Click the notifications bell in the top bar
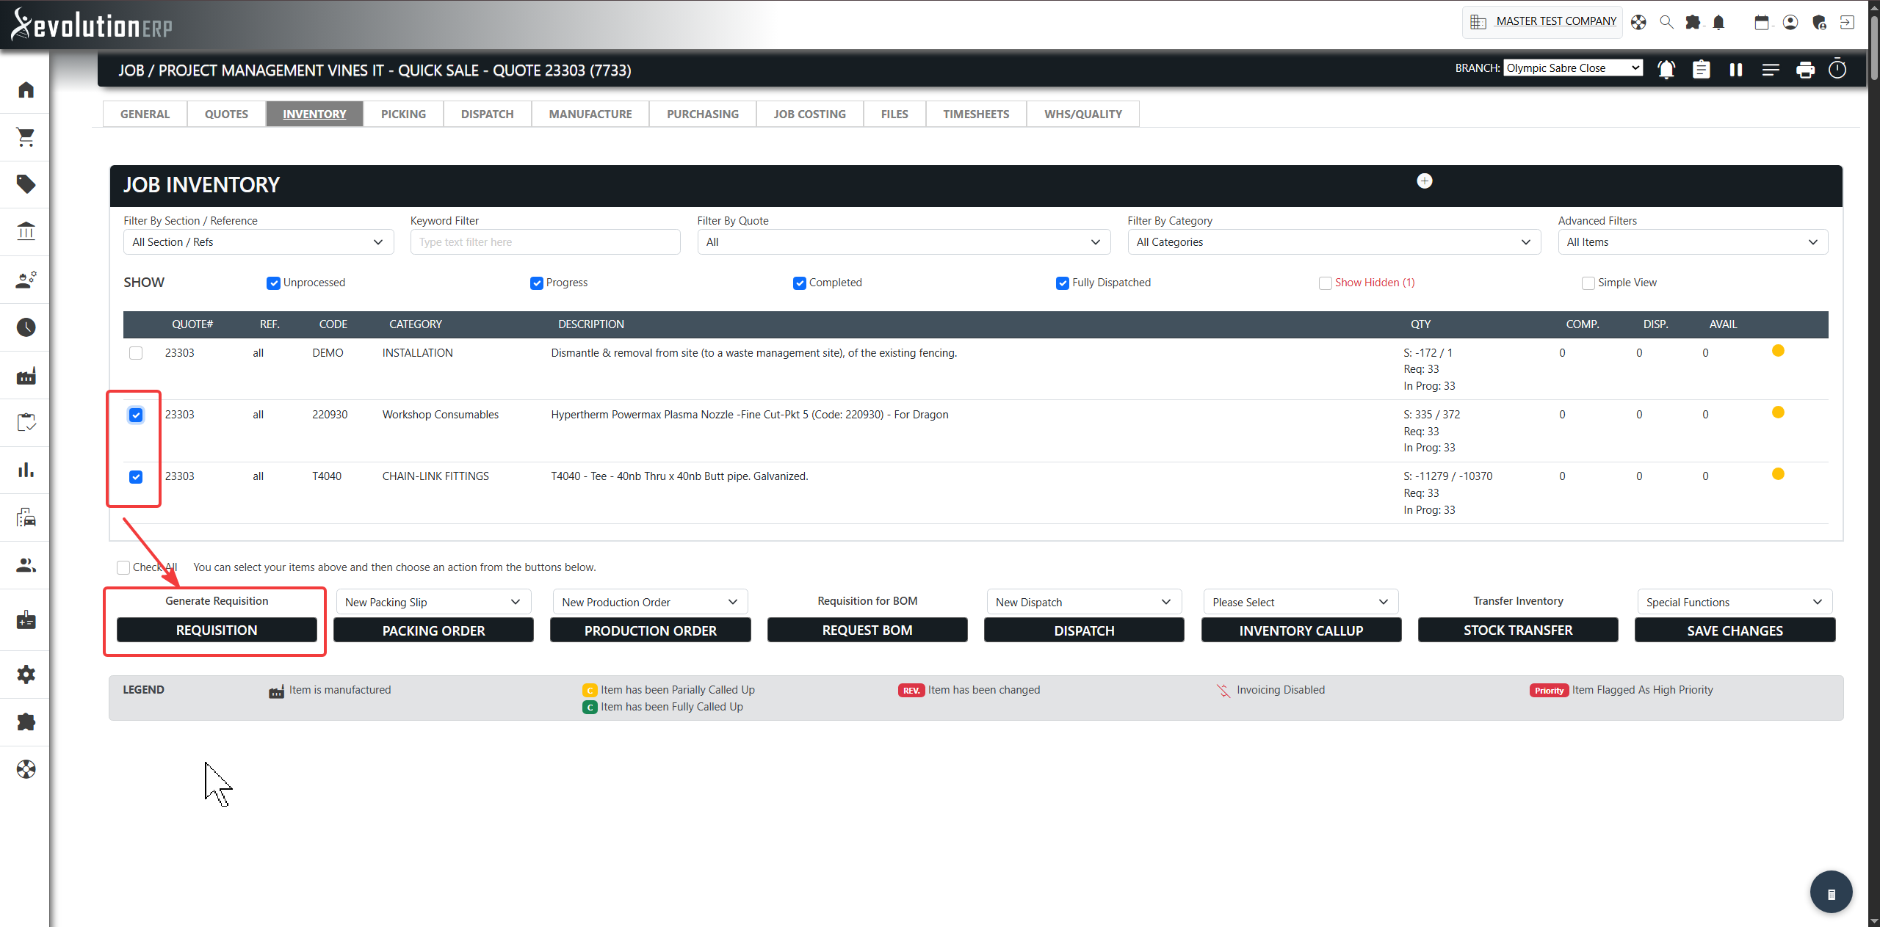This screenshot has width=1880, height=927. click(1718, 23)
